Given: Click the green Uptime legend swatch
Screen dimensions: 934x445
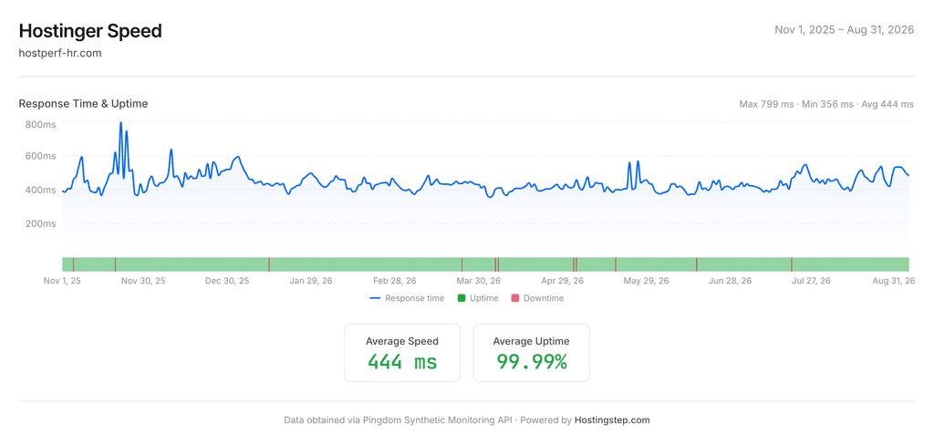Looking at the screenshot, I should point(461,298).
